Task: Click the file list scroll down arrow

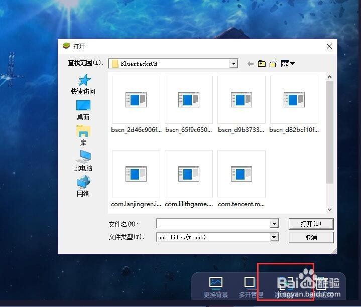Action: 330,210
